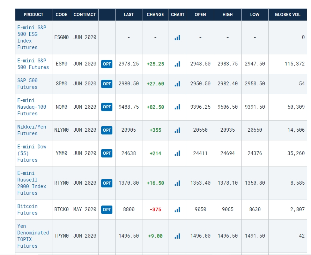
Task: Select the change value +16.50
Action: click(155, 183)
